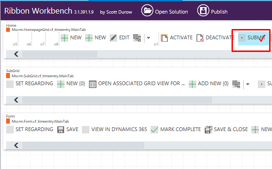This screenshot has width=272, height=169.
Task: Click the VIEW IN DYNAMICS 365 placeholder icon
Action: (86, 130)
